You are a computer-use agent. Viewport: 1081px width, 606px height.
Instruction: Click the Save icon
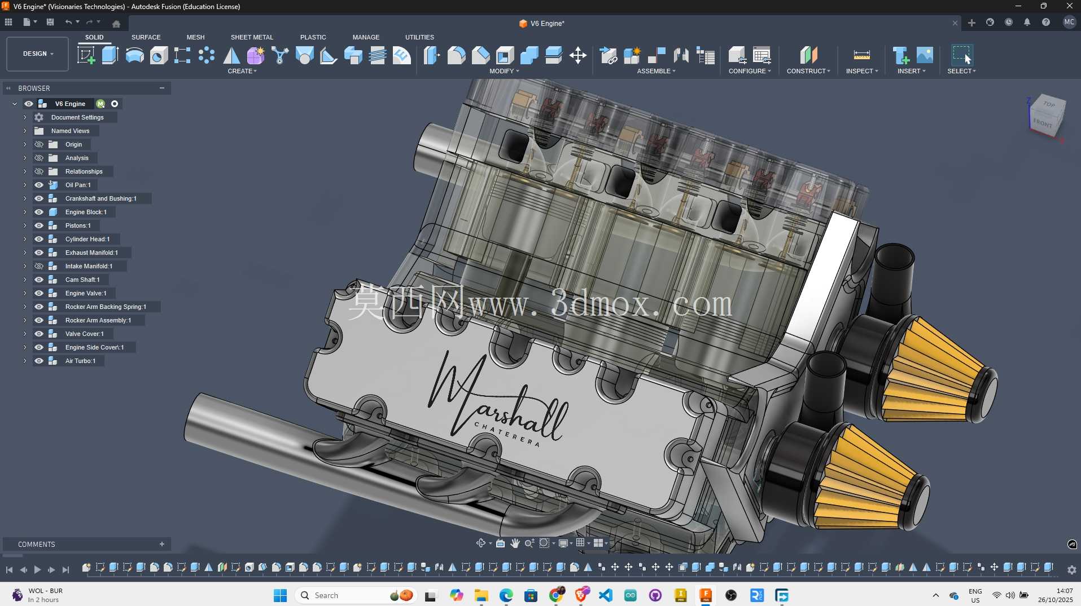coord(50,22)
